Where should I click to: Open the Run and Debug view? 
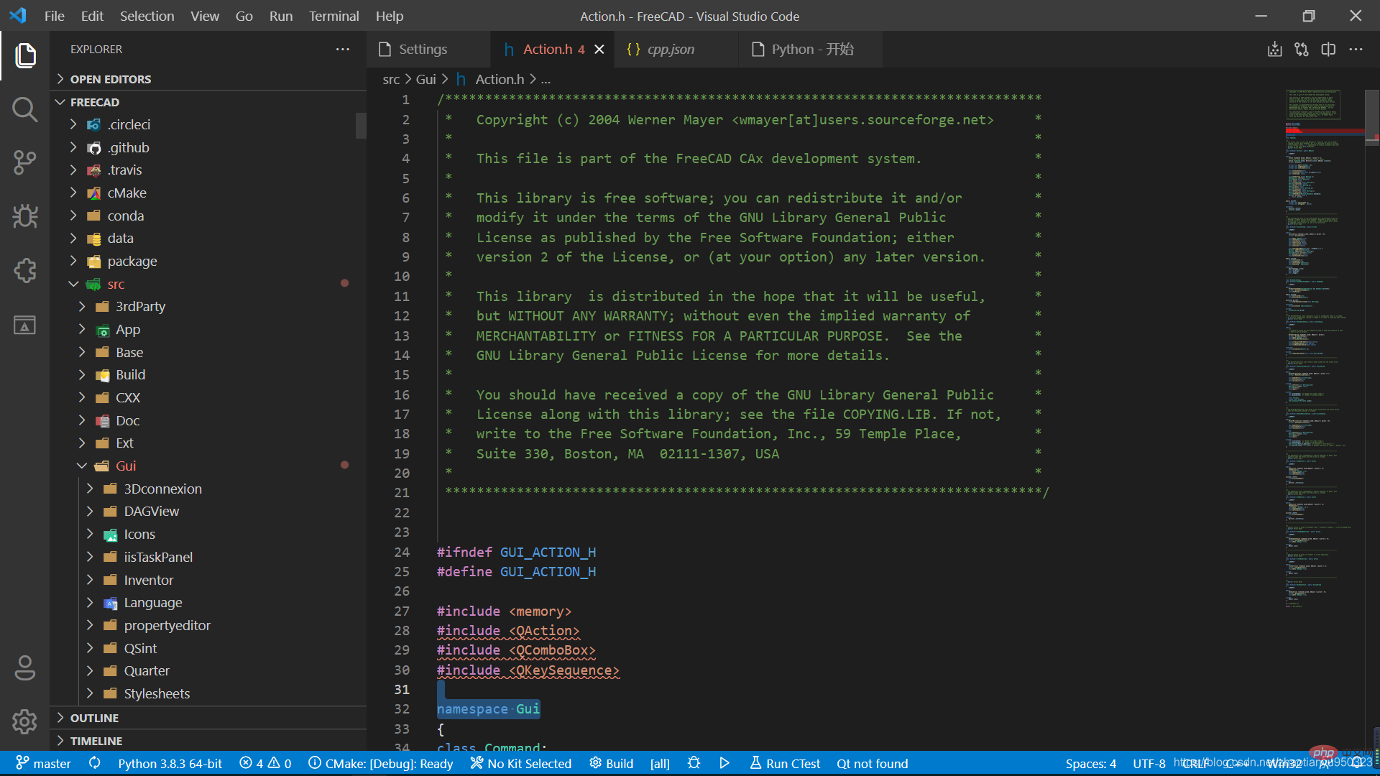(x=24, y=216)
